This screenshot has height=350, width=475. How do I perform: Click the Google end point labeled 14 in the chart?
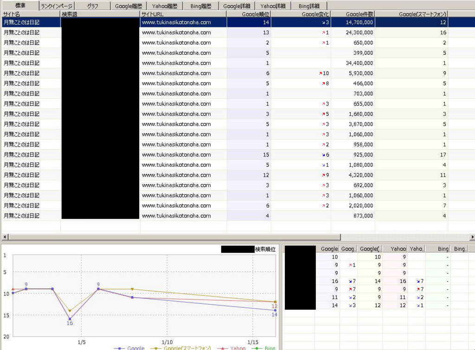[275, 310]
